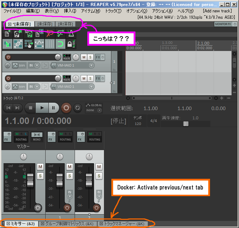Screen dimensions: 239x228
Task: Bypass track 1 FX power button
Action: [x=103, y=57]
